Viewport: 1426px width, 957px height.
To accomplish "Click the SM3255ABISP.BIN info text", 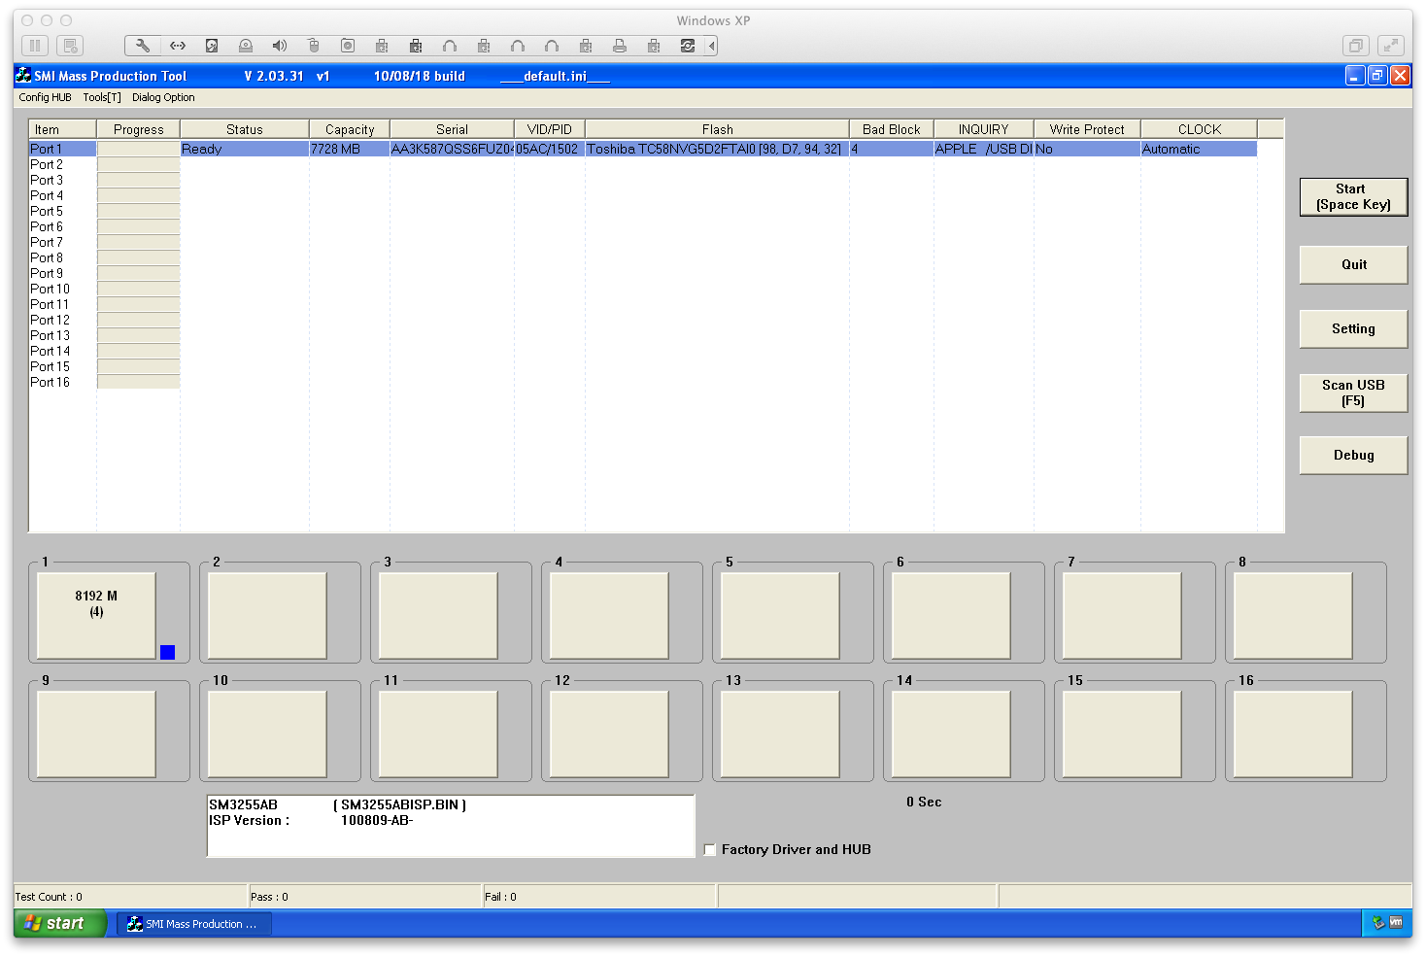I will pyautogui.click(x=399, y=805).
